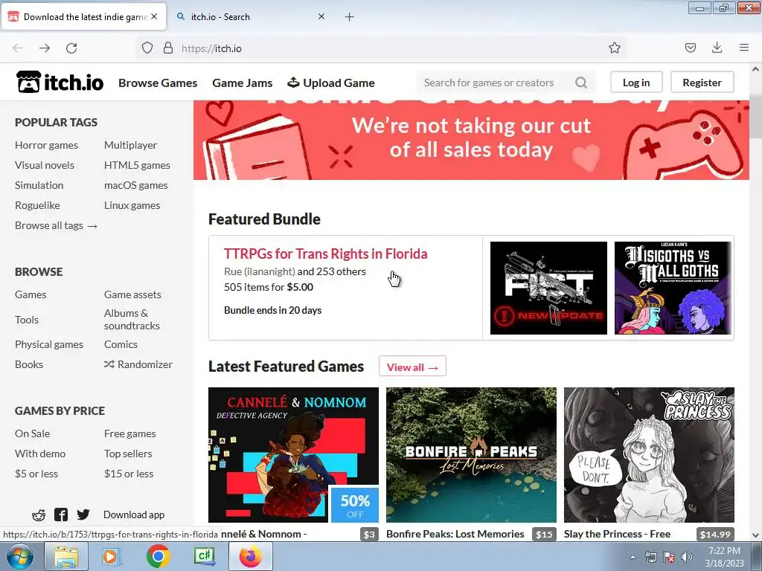Click the network tray icon
Screen dimensions: 762x571
[650, 557]
